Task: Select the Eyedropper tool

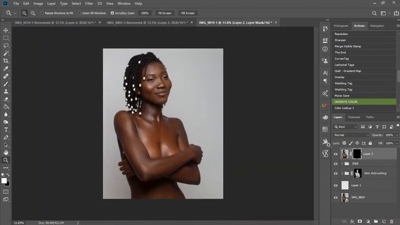Action: point(6,69)
